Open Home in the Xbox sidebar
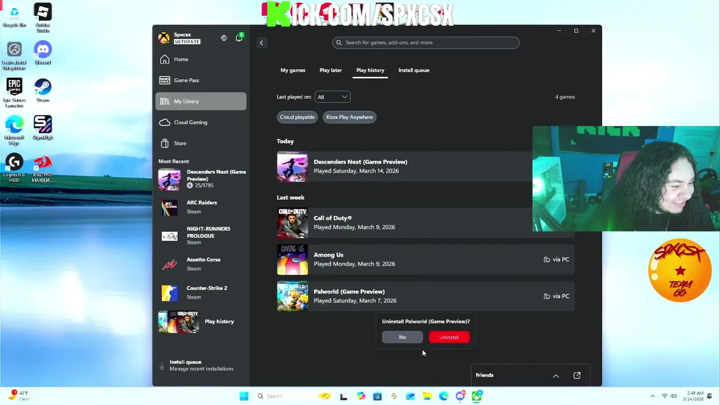 (x=201, y=59)
